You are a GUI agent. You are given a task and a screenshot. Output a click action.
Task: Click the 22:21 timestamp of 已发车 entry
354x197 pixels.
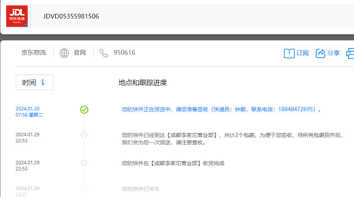(22, 195)
